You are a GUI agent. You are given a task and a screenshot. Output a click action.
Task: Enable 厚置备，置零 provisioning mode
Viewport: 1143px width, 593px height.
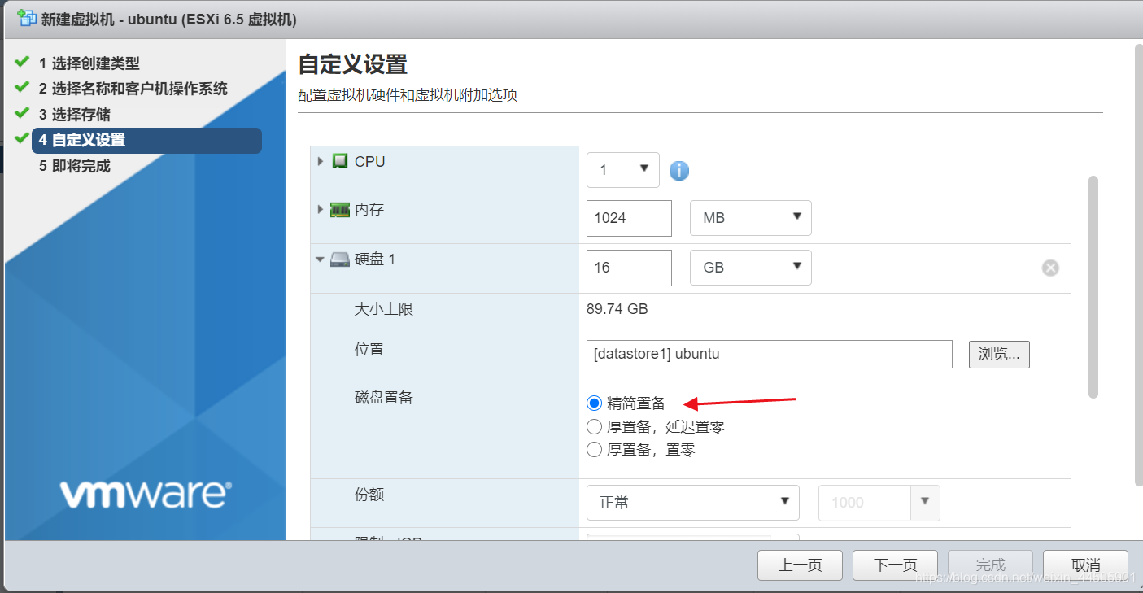click(x=594, y=449)
